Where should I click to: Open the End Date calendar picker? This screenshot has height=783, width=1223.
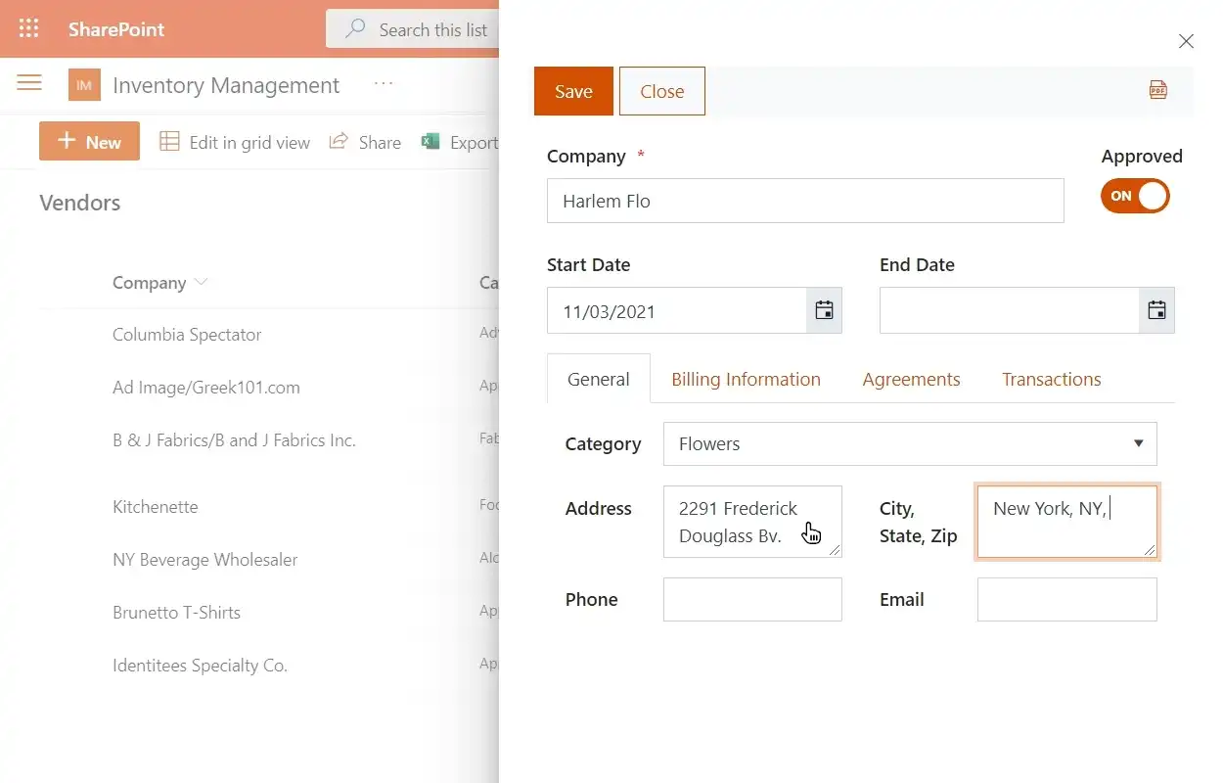click(1156, 310)
